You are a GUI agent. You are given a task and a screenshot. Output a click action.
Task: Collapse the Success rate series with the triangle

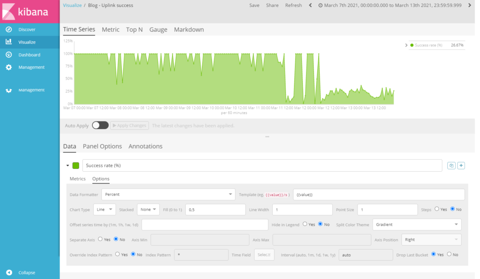pyautogui.click(x=67, y=166)
